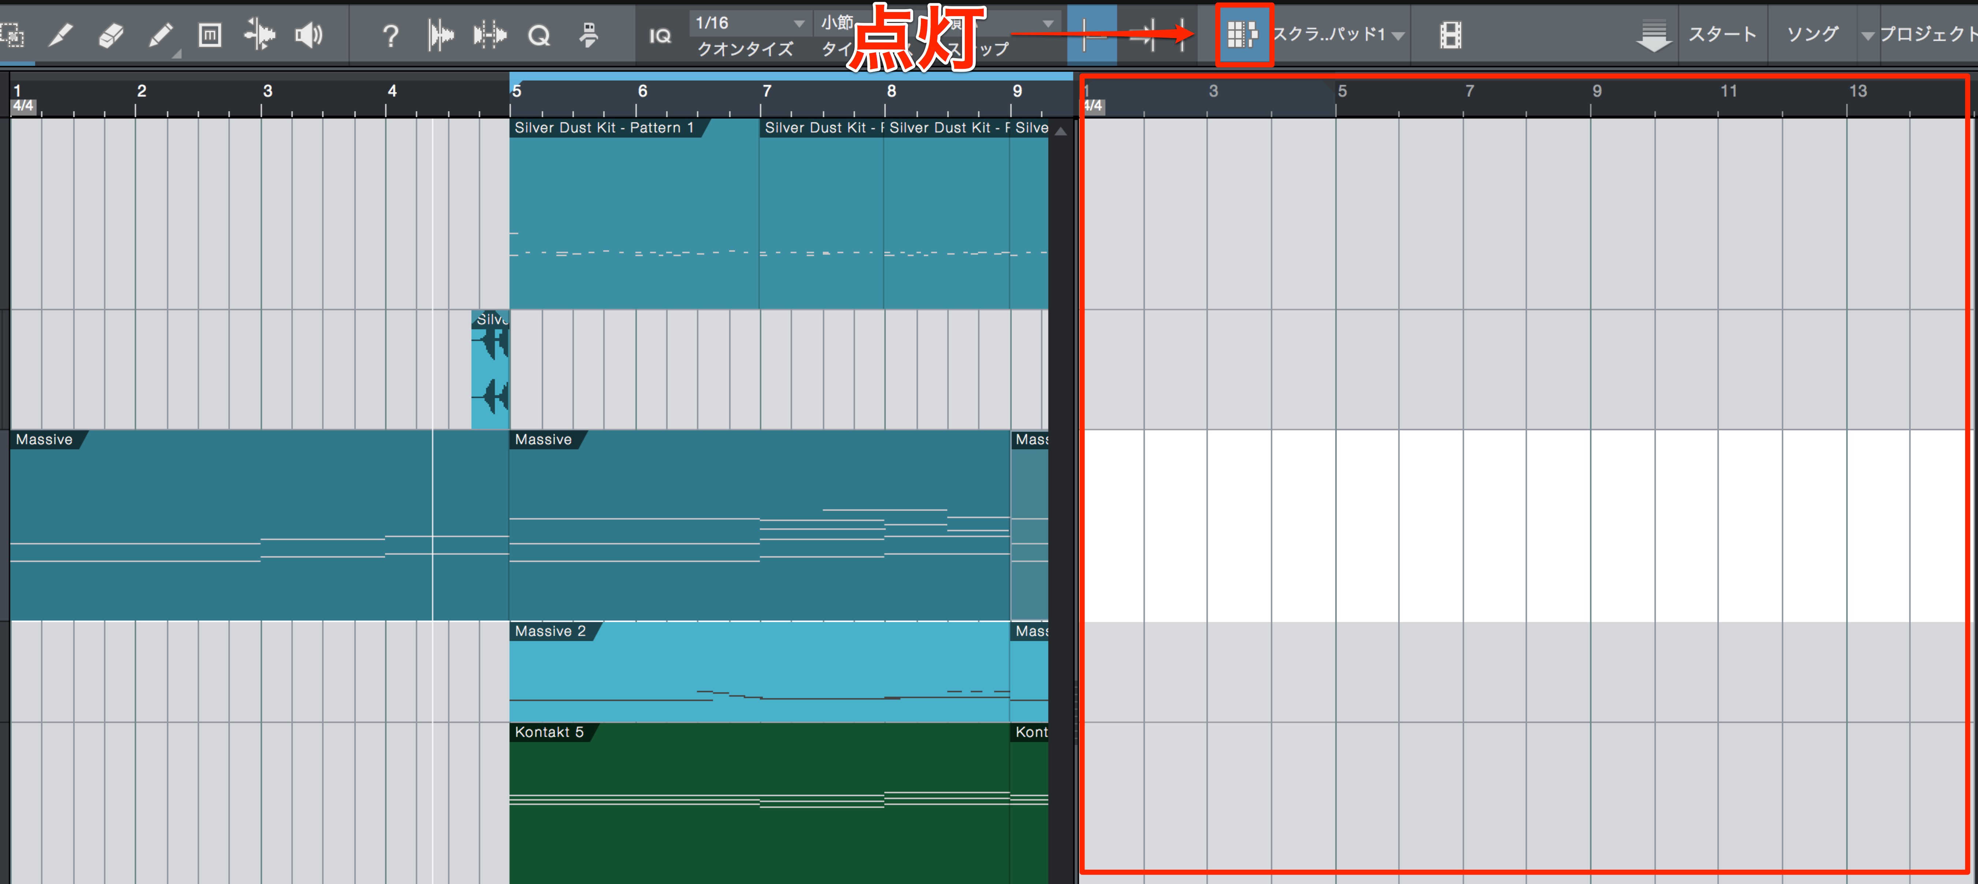Select the Eraser tool
This screenshot has height=884, width=1978.
point(111,35)
